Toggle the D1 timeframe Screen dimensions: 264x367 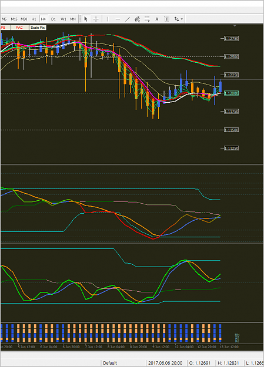tap(54, 19)
